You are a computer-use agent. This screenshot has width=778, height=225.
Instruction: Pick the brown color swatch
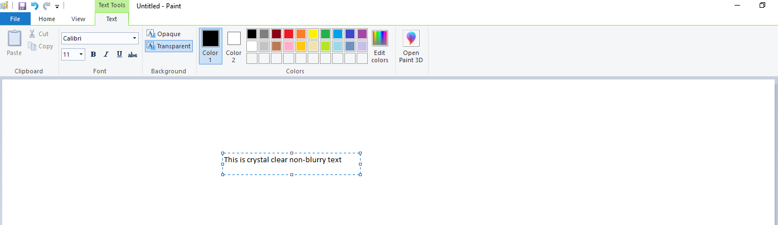pos(276,46)
